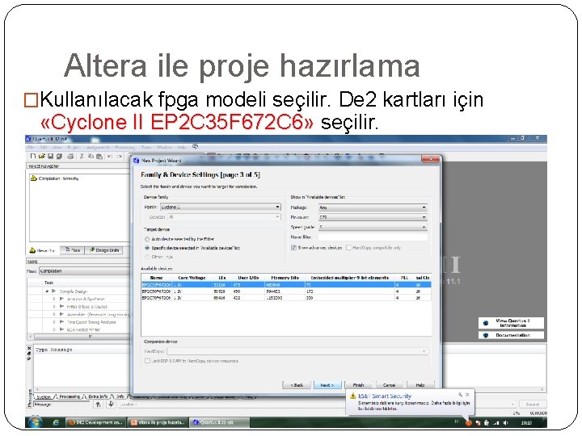The width and height of the screenshot is (582, 436).
Task: Expand the Analysis & Synthesis task
Action: pyautogui.click(x=54, y=299)
